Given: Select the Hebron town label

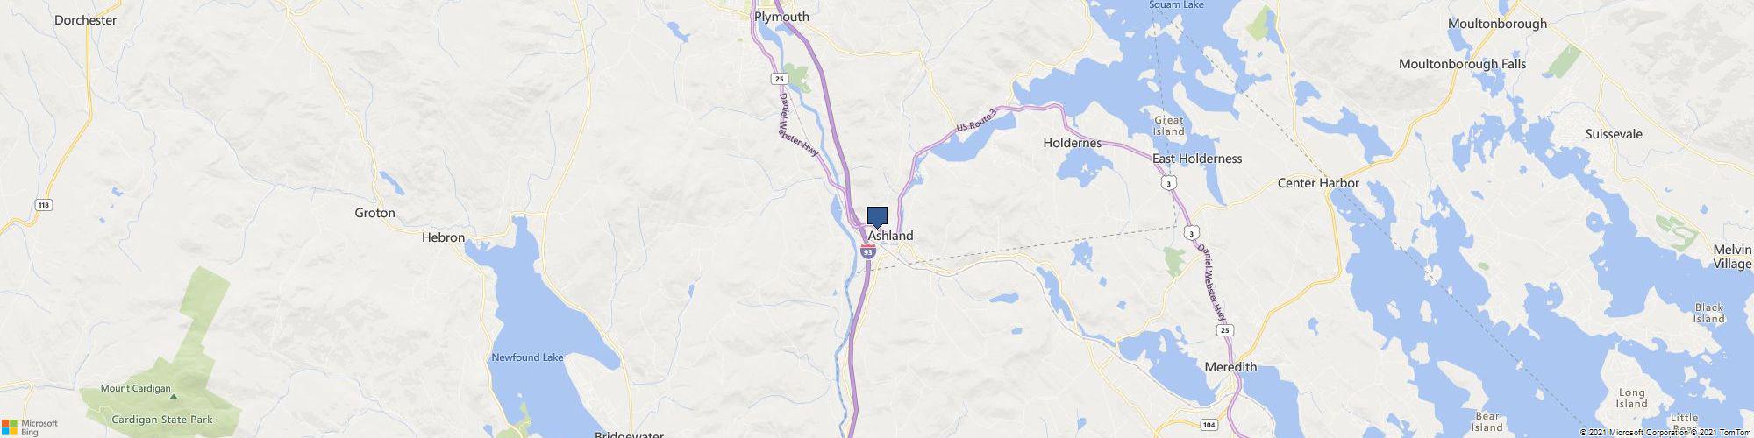Looking at the screenshot, I should [443, 237].
